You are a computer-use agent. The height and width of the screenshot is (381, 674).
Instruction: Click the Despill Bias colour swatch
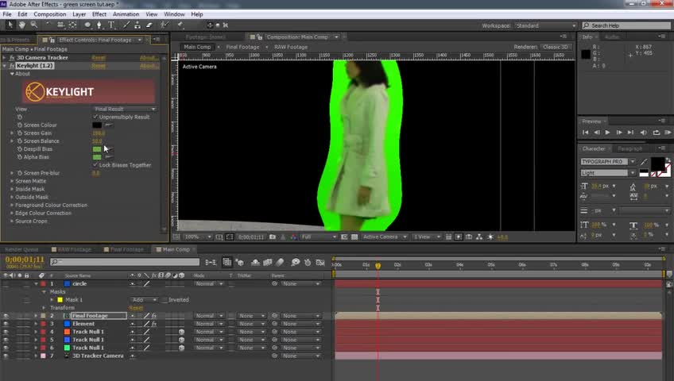click(97, 149)
